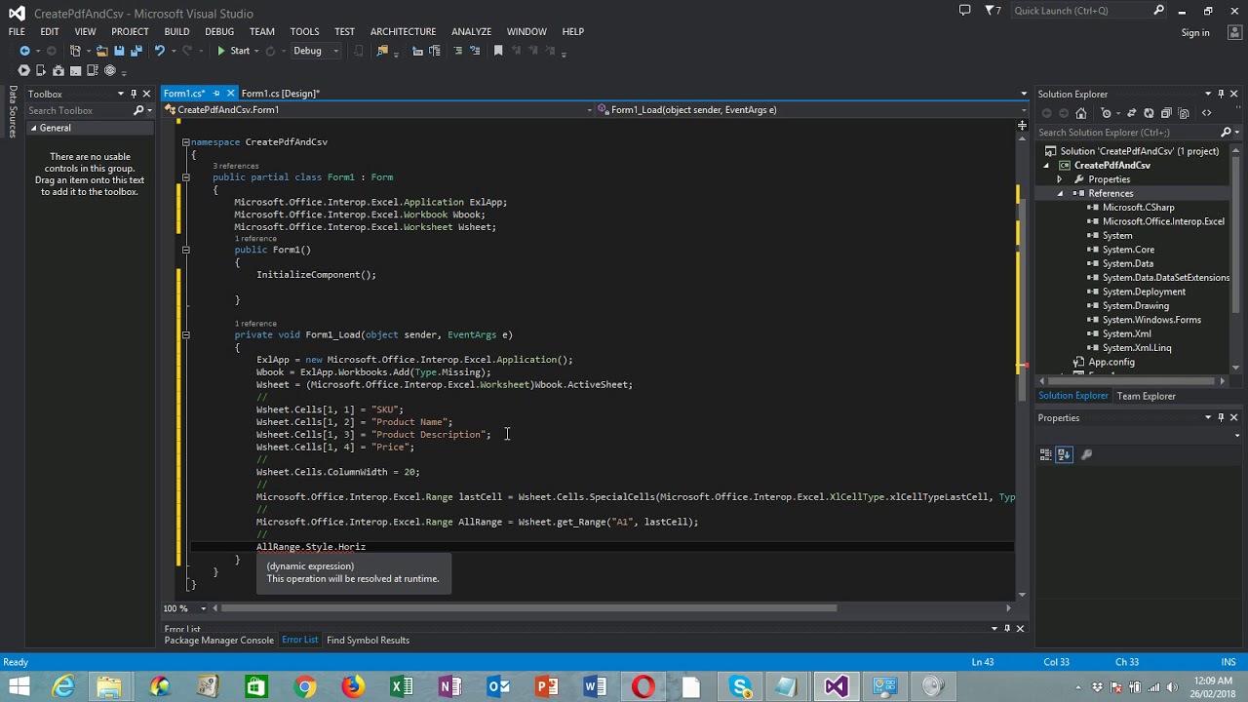Screen dimensions: 1248x702
Task: Click the Open File folder icon
Action: coord(101,51)
